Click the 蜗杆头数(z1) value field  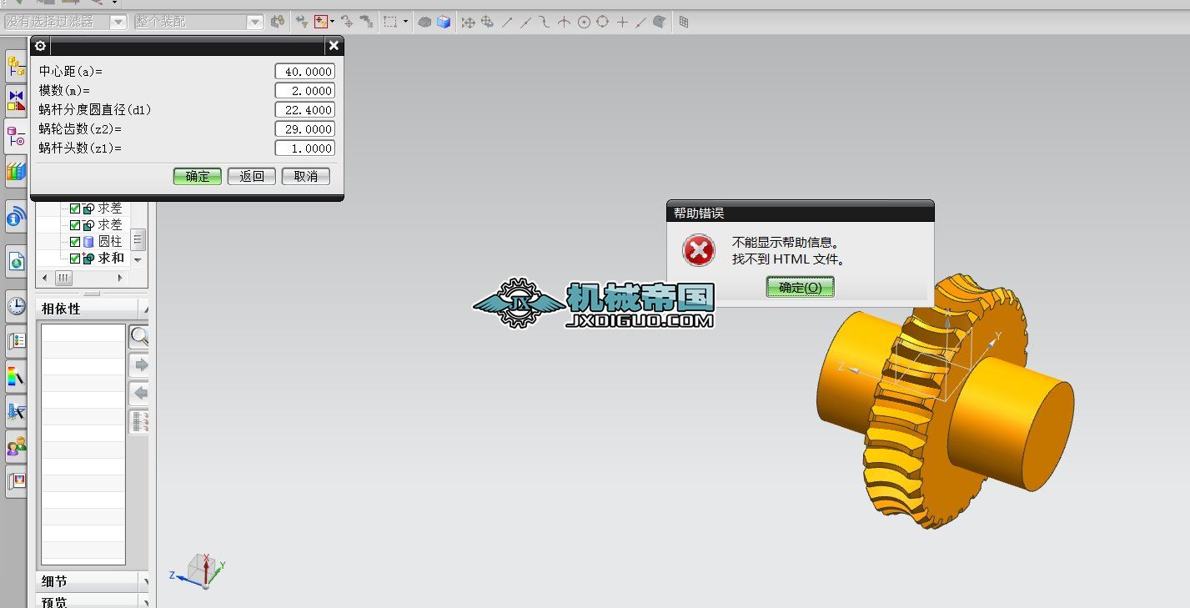coord(305,148)
